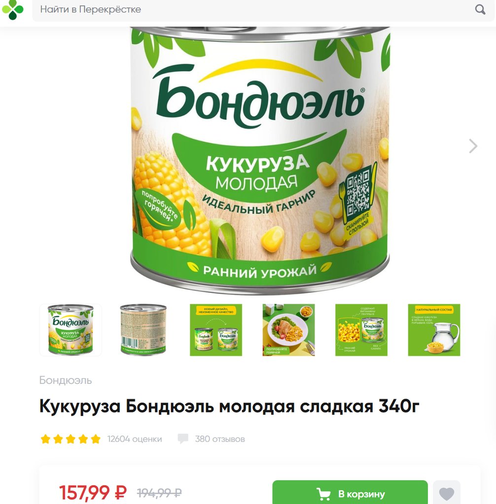Show next product image with right arrow
The height and width of the screenshot is (504, 496).
pyautogui.click(x=473, y=146)
